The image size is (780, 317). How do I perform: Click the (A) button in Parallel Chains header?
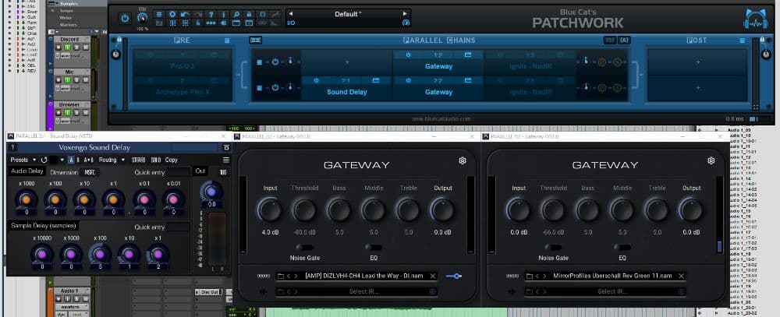pos(624,41)
